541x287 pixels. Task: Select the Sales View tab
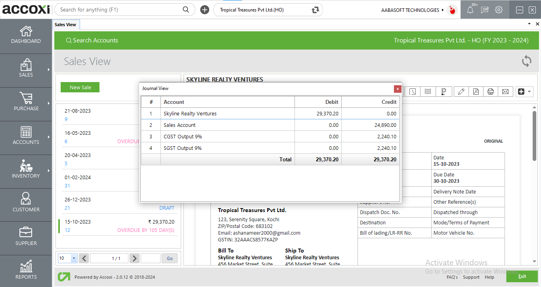(x=65, y=25)
